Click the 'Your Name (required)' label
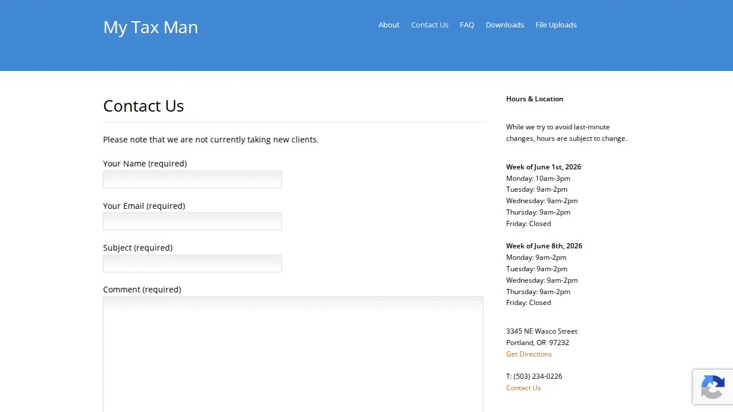 [x=145, y=163]
